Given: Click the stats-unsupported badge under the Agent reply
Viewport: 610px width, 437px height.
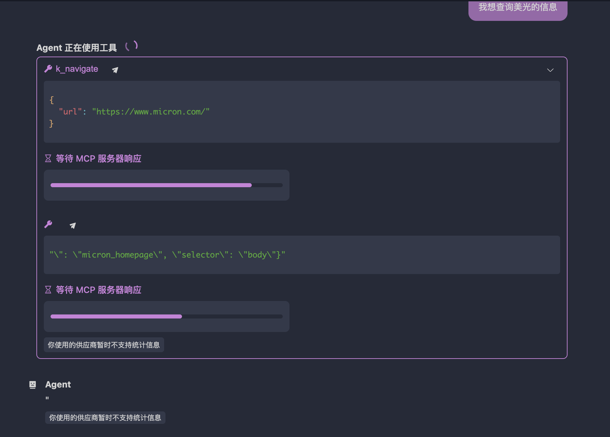Looking at the screenshot, I should point(105,418).
